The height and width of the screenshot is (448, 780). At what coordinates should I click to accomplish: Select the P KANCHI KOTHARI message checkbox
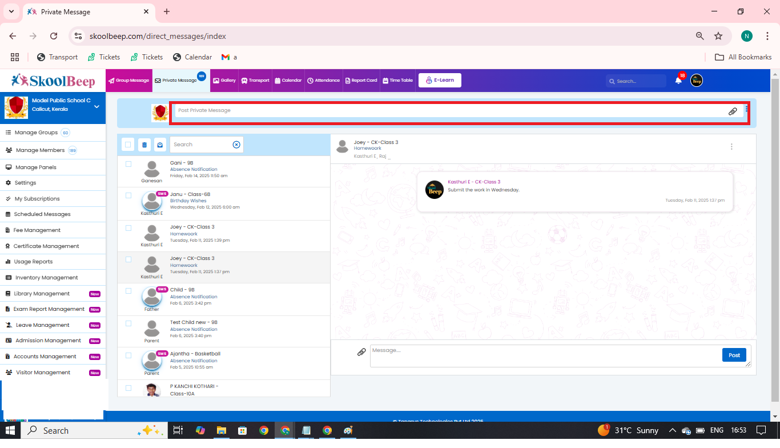coord(128,387)
